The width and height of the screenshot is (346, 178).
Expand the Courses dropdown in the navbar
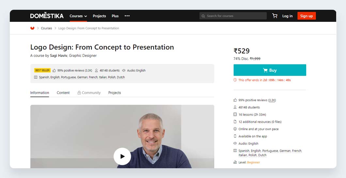click(78, 16)
